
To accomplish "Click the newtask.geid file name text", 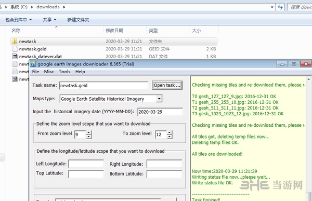I will (x=33, y=49).
